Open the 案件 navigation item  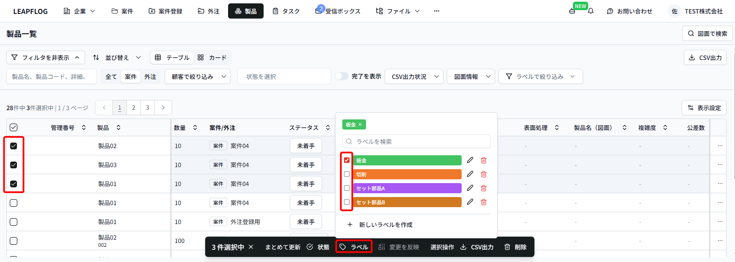[122, 11]
